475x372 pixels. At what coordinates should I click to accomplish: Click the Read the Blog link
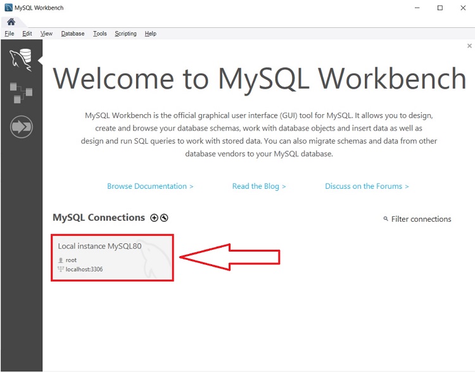(x=259, y=186)
